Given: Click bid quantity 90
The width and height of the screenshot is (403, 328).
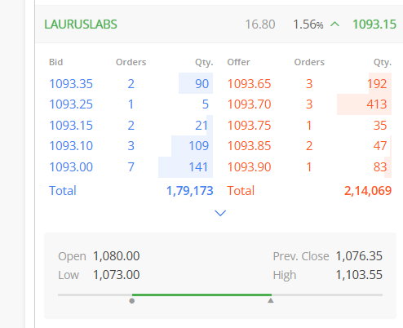Looking at the screenshot, I should pyautogui.click(x=201, y=84).
